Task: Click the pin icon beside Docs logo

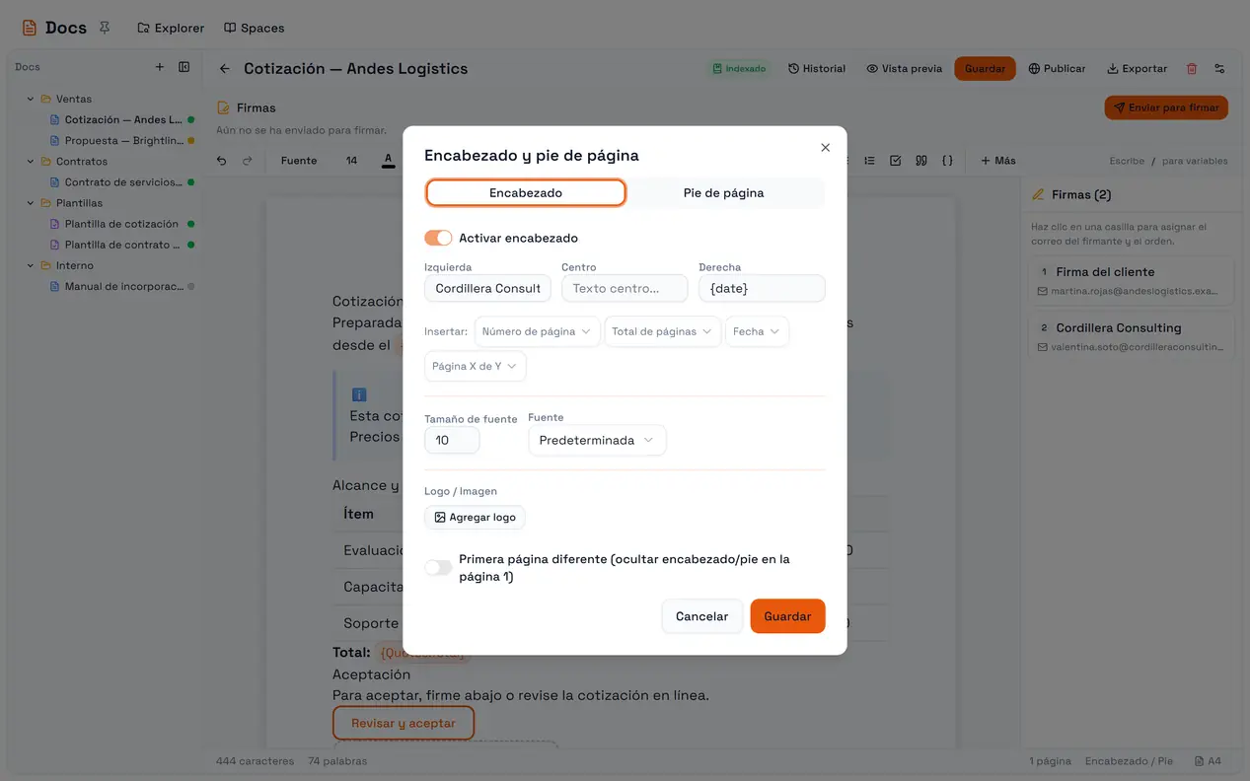Action: point(105,28)
